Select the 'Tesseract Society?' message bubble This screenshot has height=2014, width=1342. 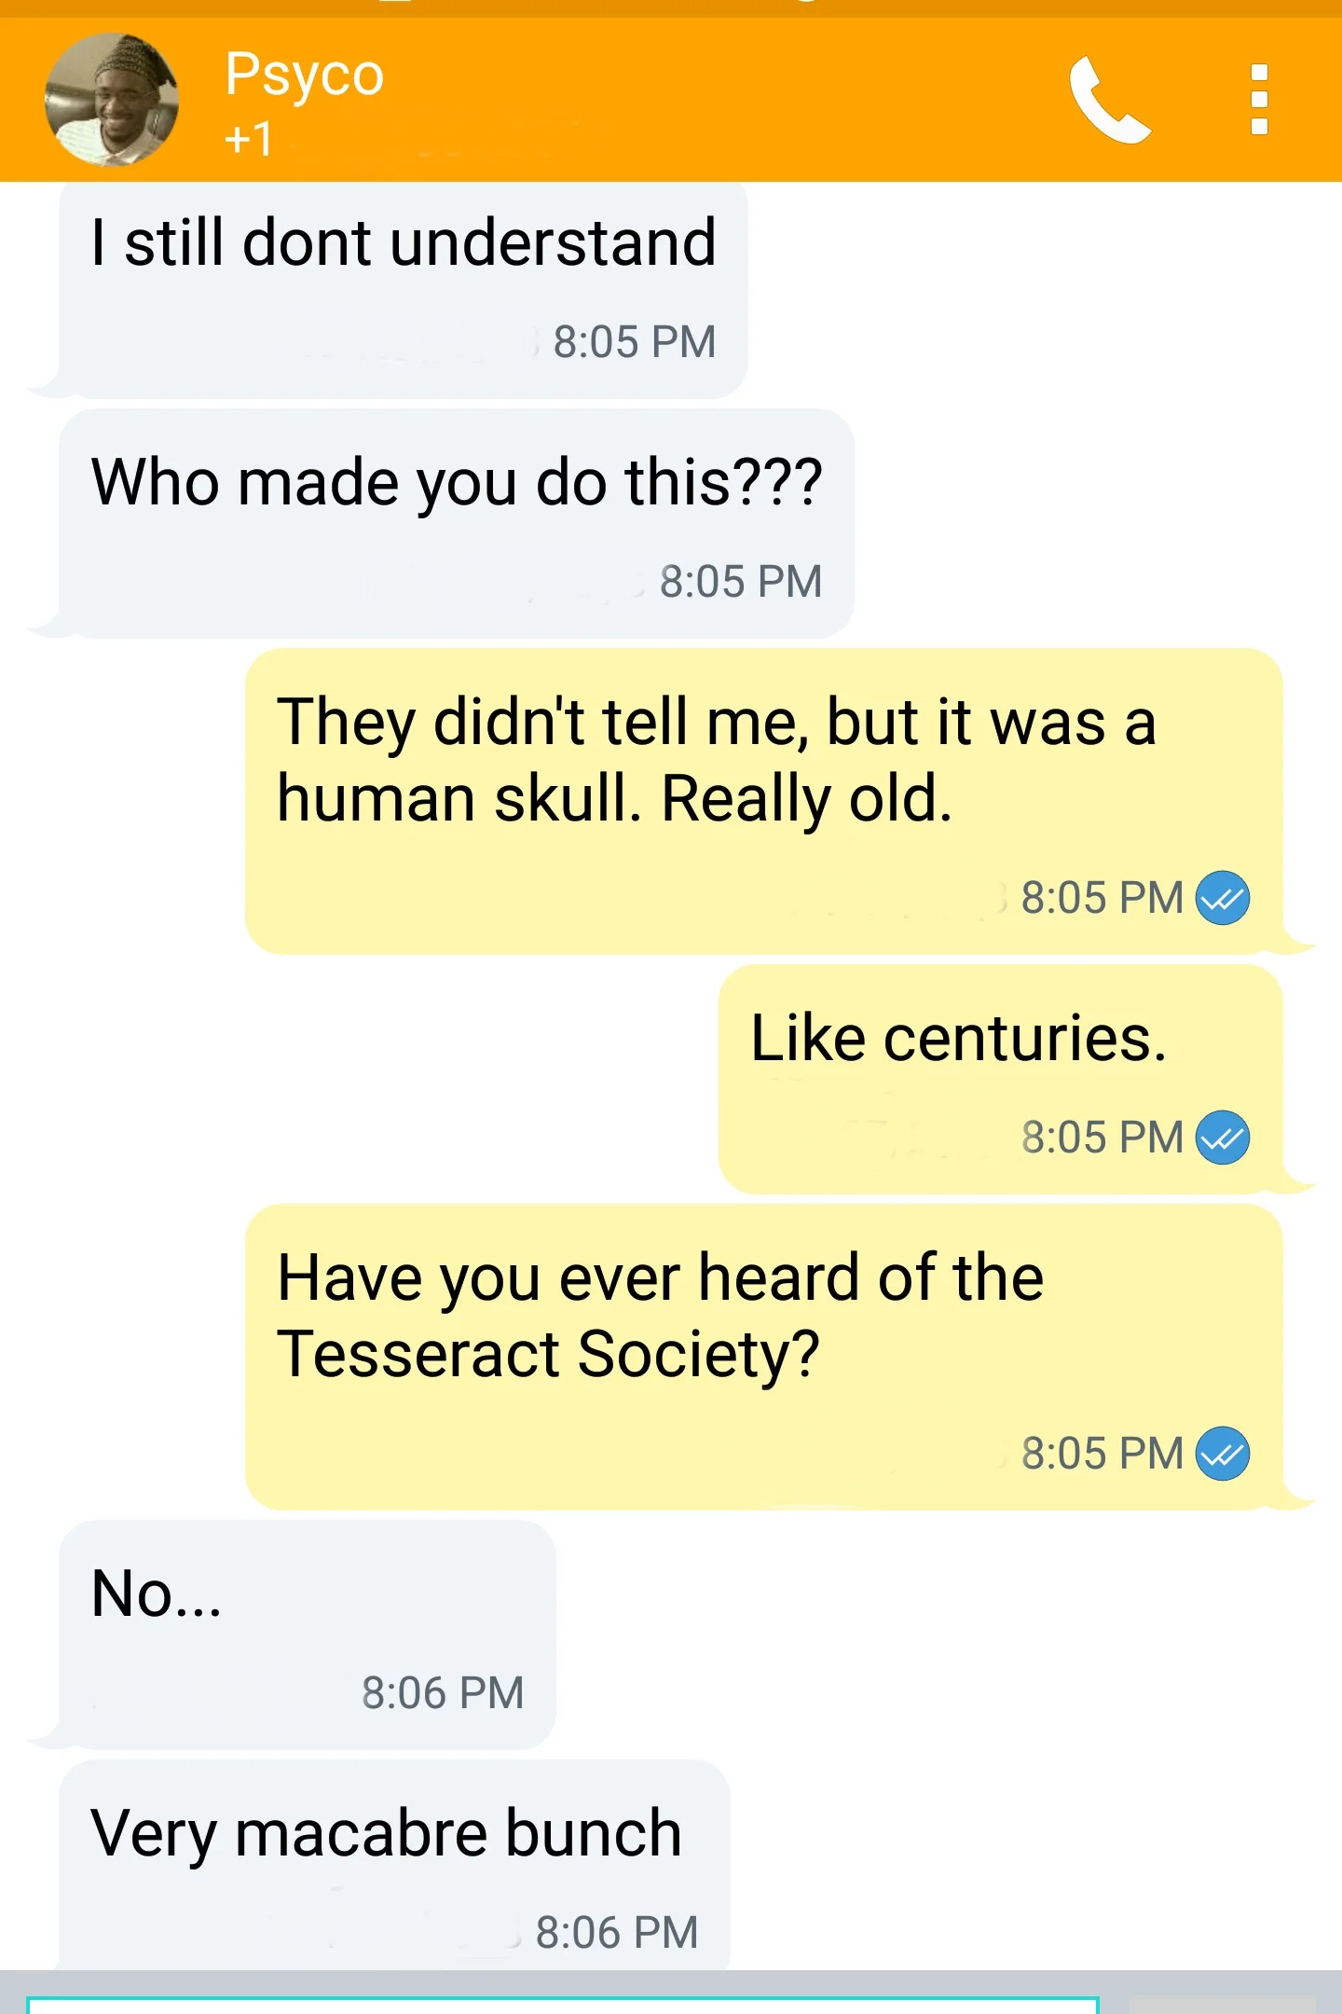(763, 1357)
